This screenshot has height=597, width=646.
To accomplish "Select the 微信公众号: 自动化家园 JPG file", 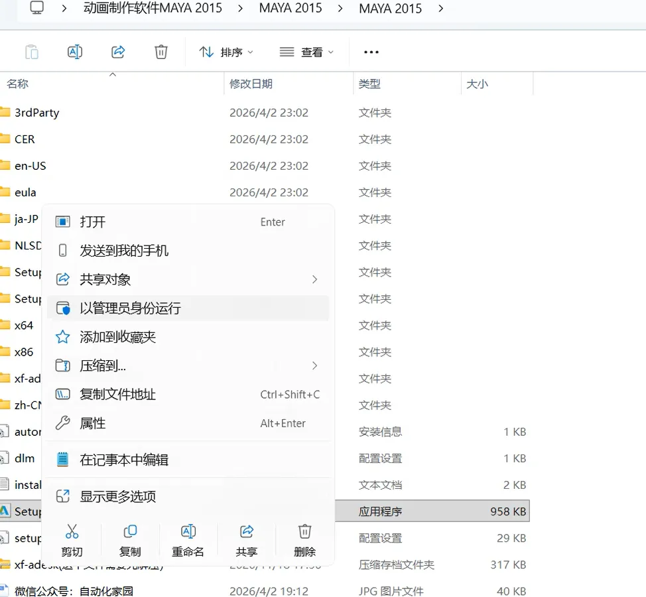I will click(x=74, y=591).
